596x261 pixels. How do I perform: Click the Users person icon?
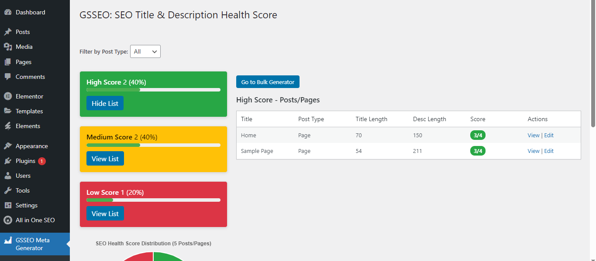pyautogui.click(x=8, y=176)
